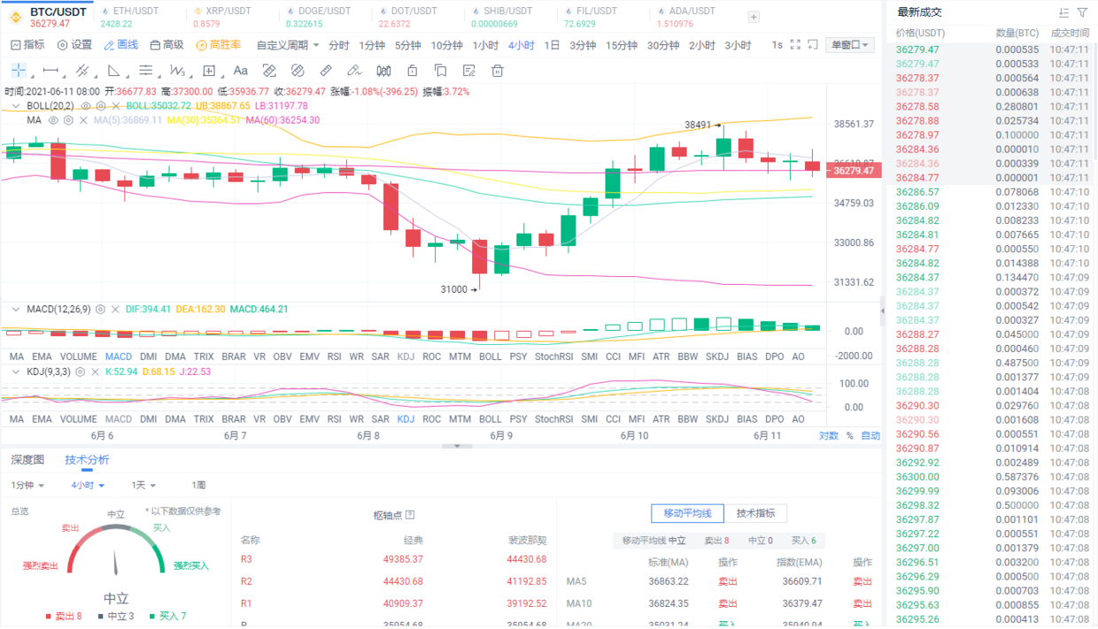
Task: Open MACD(12,26,9) settings gear
Action: tap(101, 310)
